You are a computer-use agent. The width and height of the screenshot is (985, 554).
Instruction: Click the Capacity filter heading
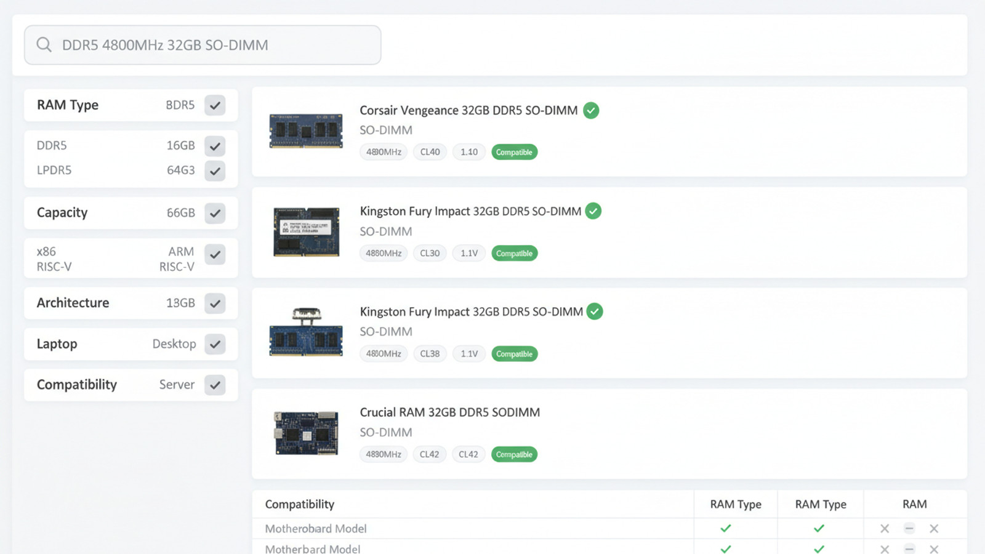(x=62, y=213)
